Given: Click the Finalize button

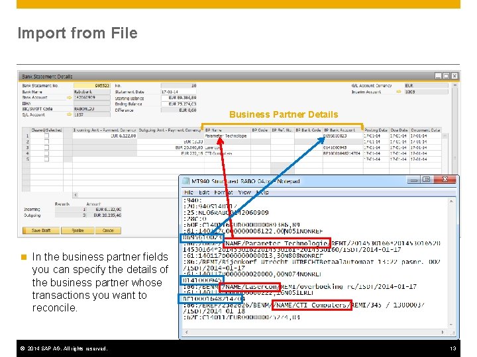Looking at the screenshot, I should point(78,231).
